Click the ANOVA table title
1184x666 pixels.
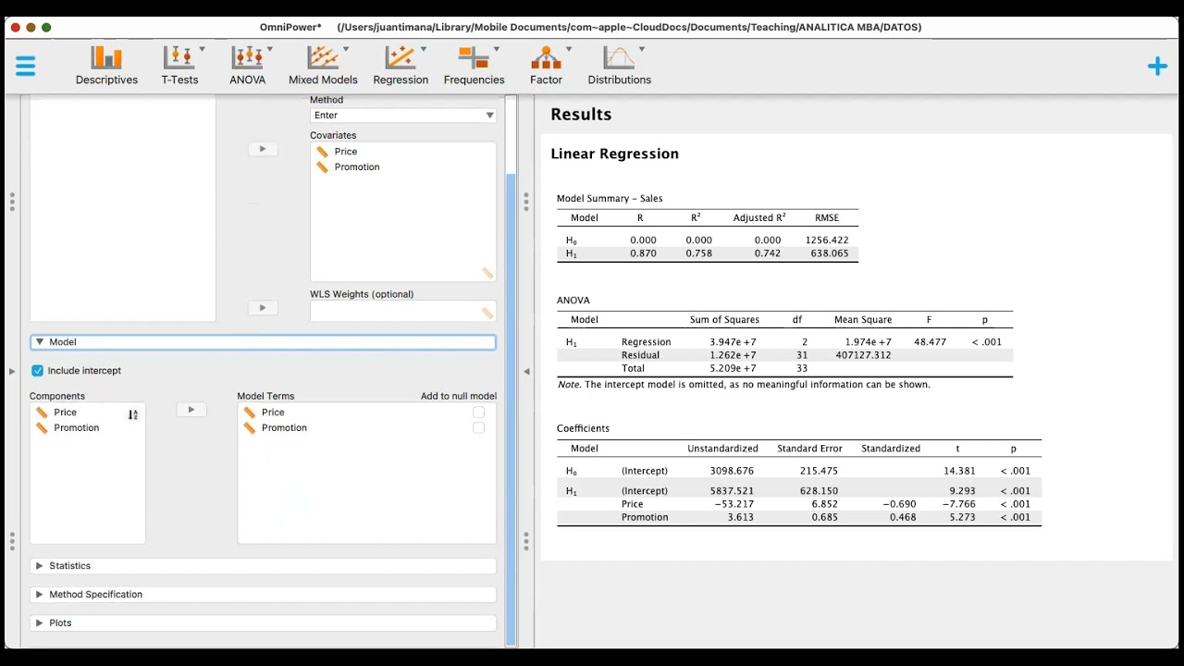tap(573, 301)
